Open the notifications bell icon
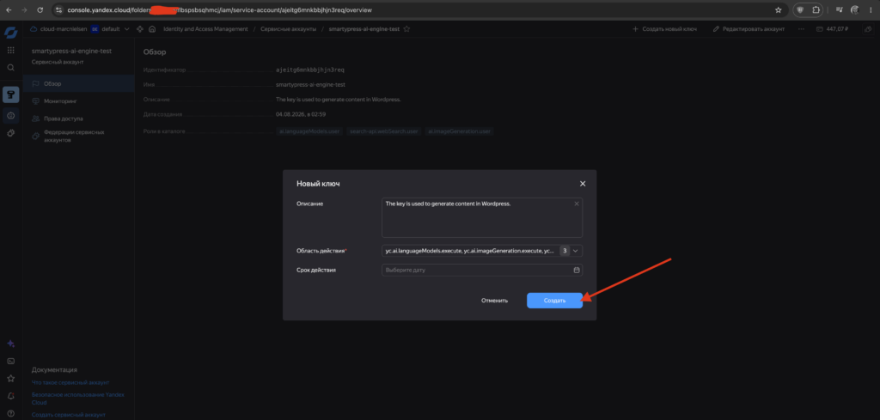 point(10,396)
